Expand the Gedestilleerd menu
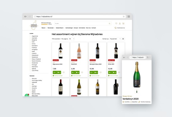This screenshot has height=117, width=172. 60,28
